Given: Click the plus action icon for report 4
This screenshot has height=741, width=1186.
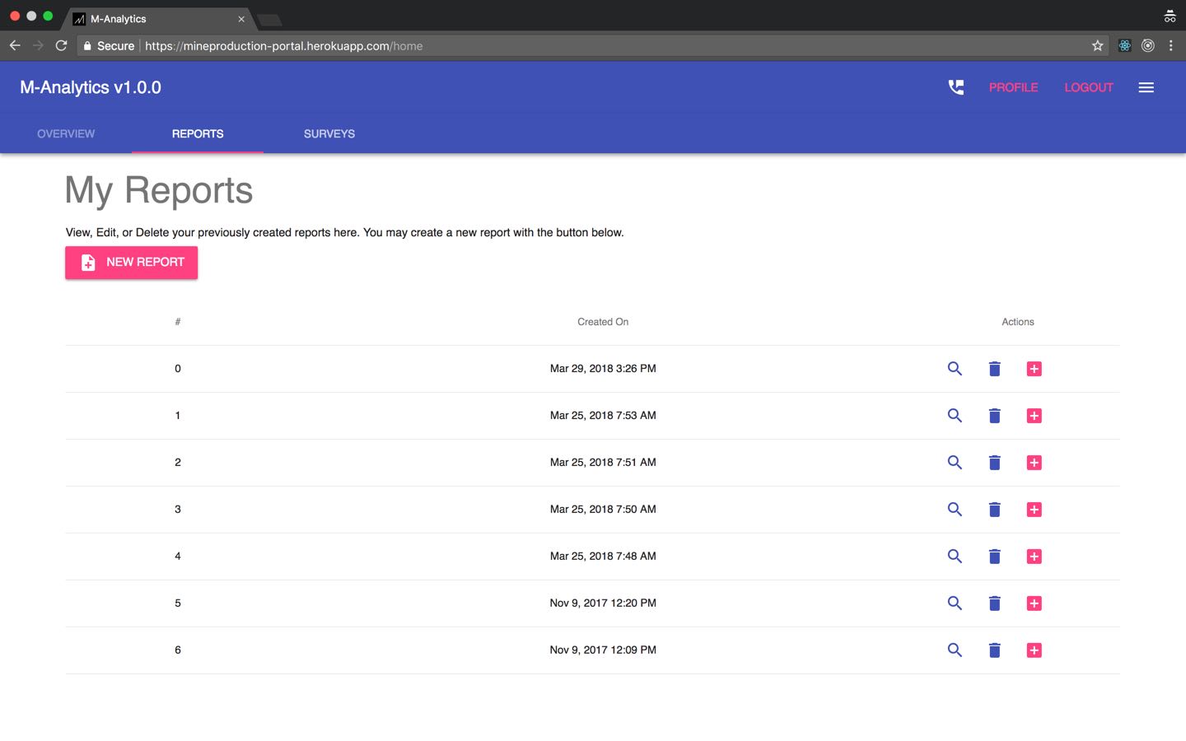Looking at the screenshot, I should tap(1034, 556).
